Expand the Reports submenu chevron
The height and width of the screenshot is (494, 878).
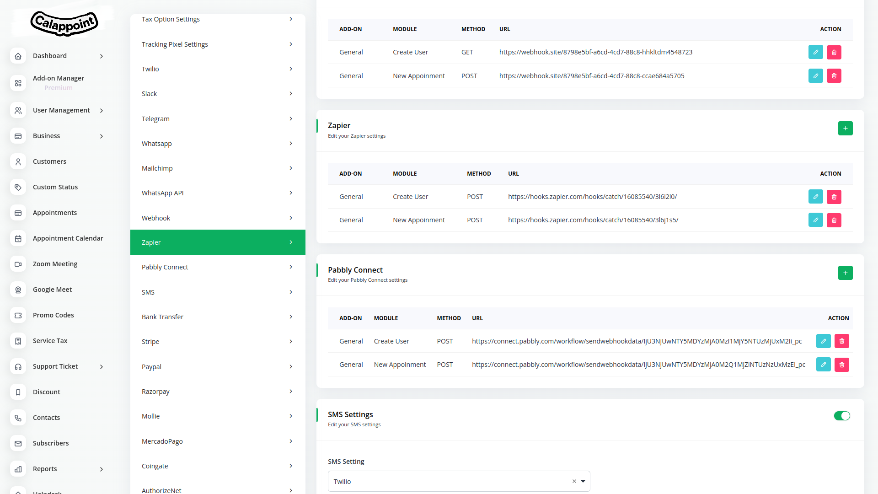click(102, 469)
